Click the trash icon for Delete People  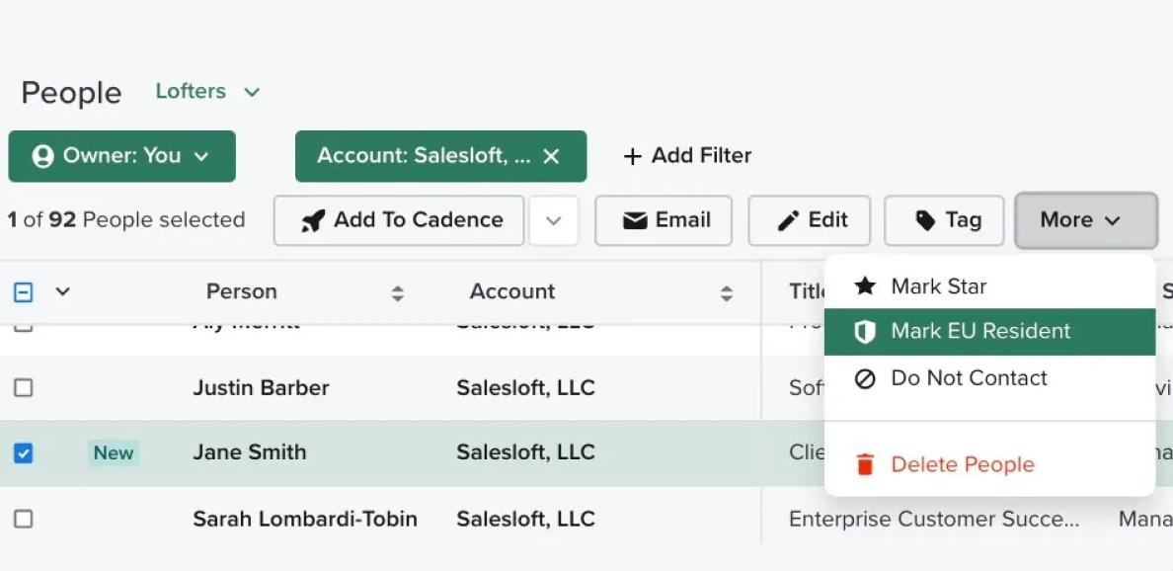tap(865, 464)
